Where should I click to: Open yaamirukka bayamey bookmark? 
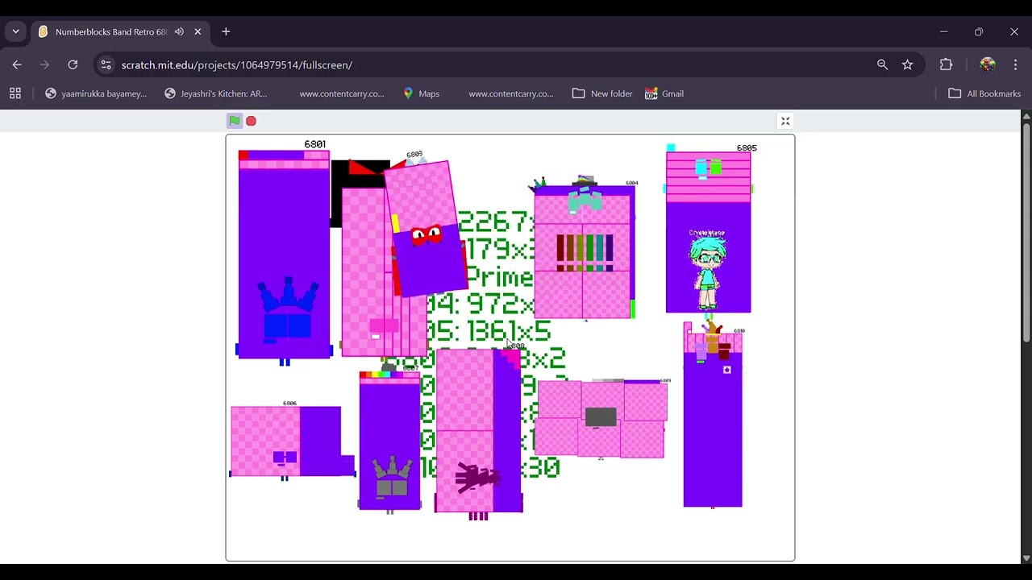point(96,93)
